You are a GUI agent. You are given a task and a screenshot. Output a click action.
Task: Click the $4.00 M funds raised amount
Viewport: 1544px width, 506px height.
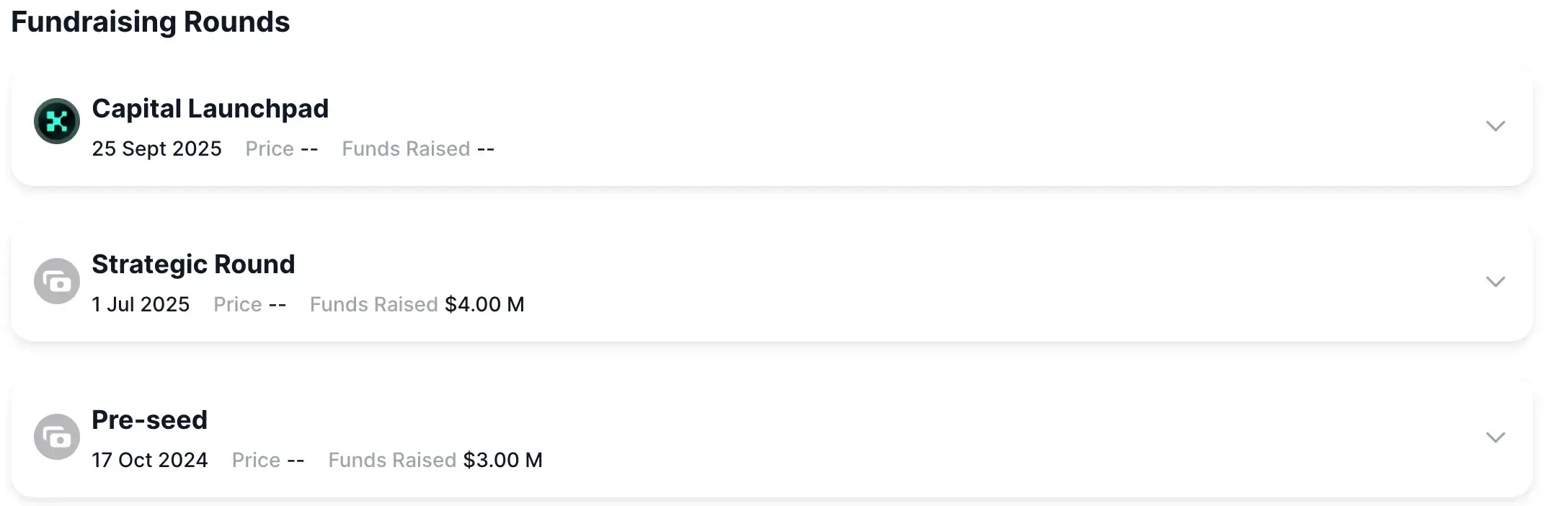click(x=484, y=304)
